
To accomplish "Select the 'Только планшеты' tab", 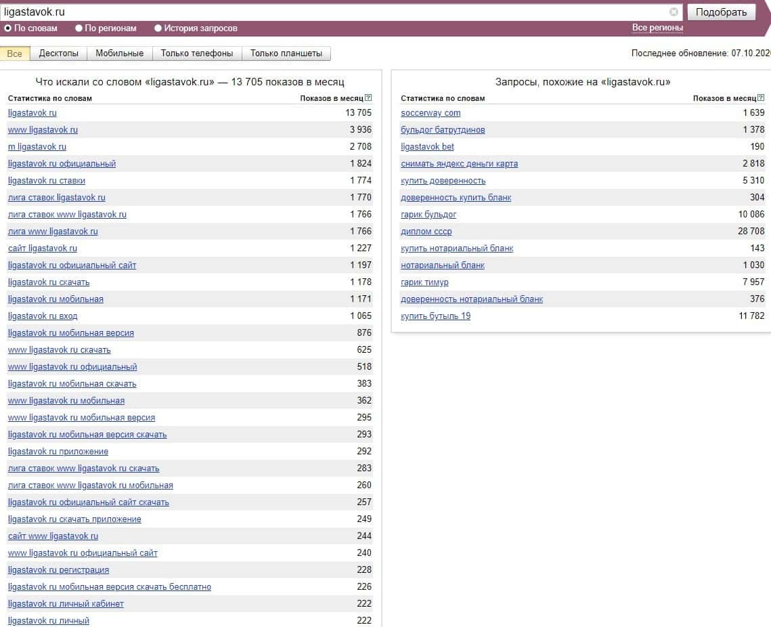I will tap(286, 53).
